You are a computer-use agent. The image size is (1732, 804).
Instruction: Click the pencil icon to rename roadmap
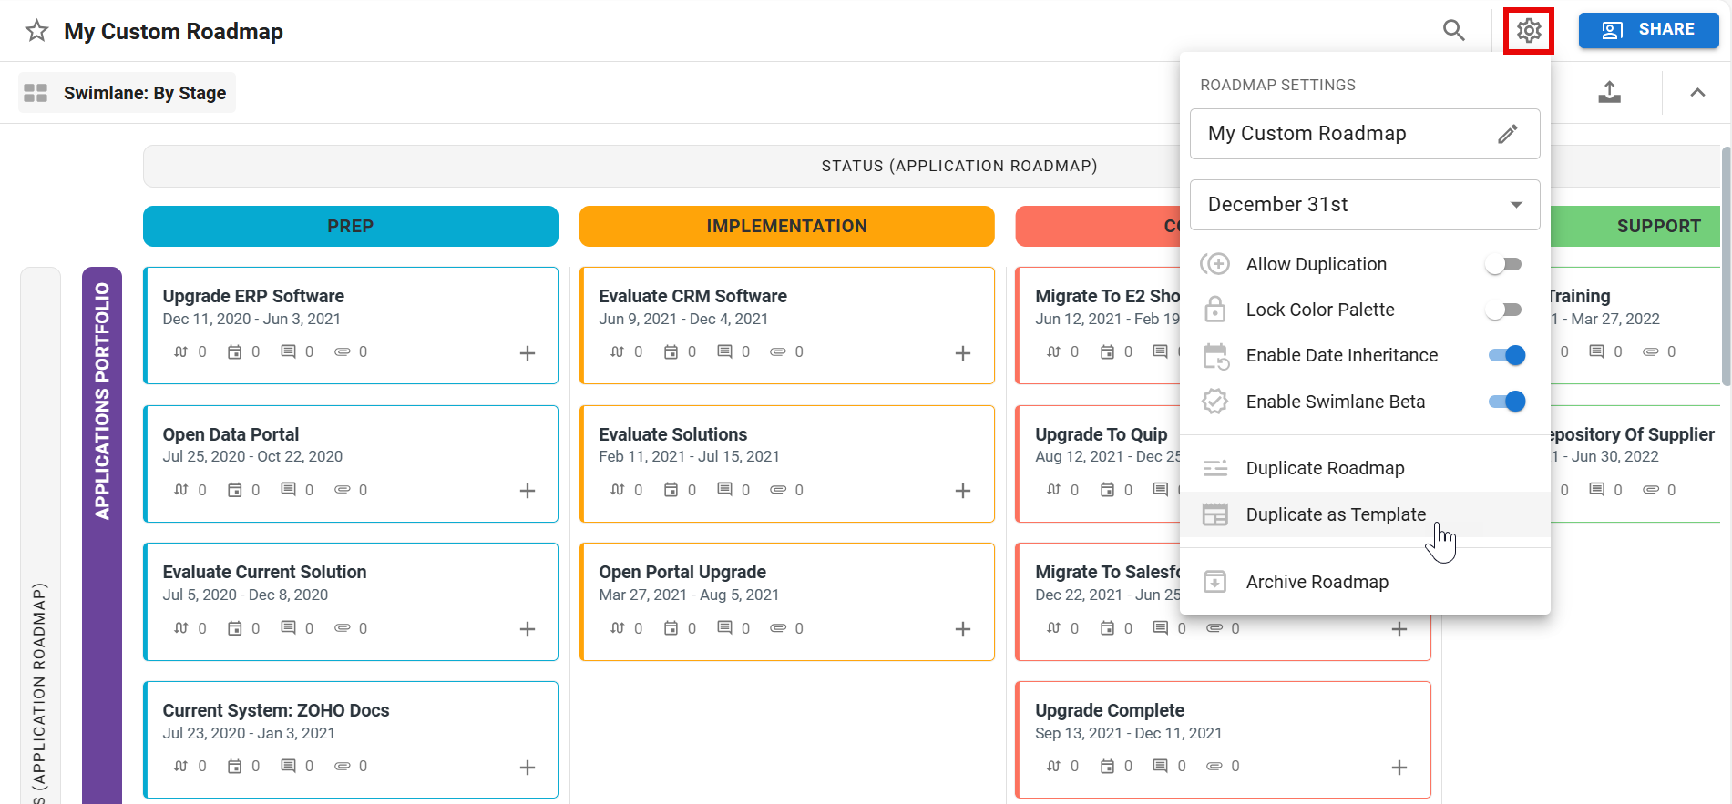(x=1507, y=134)
